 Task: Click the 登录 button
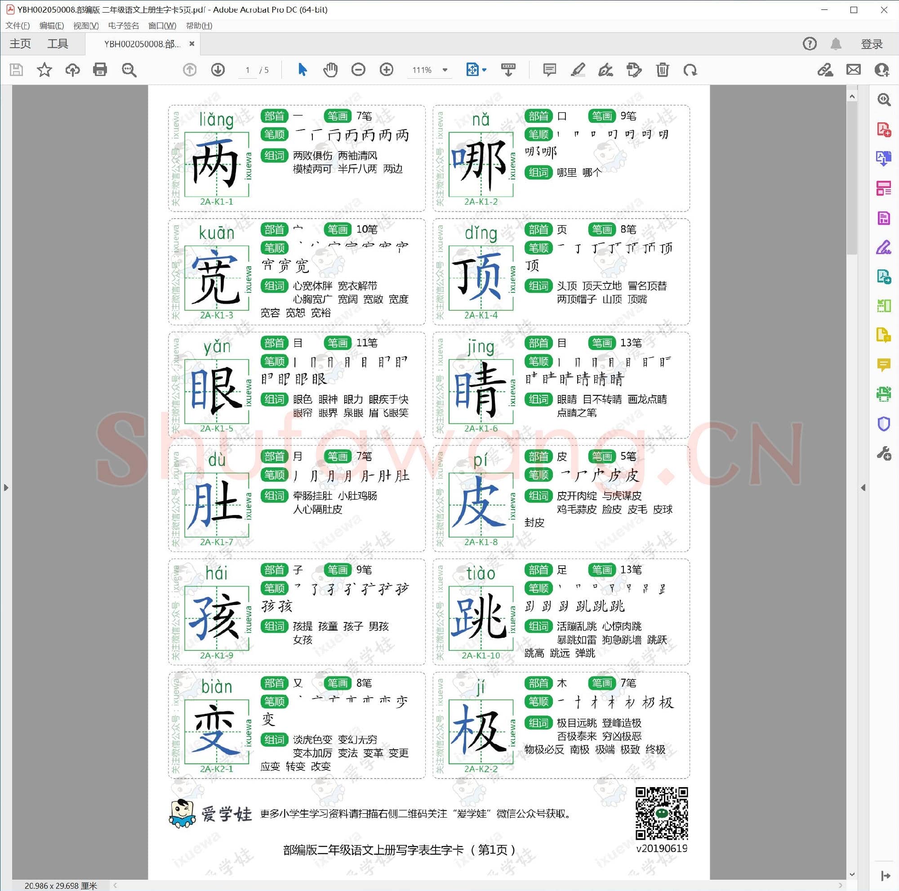point(871,43)
